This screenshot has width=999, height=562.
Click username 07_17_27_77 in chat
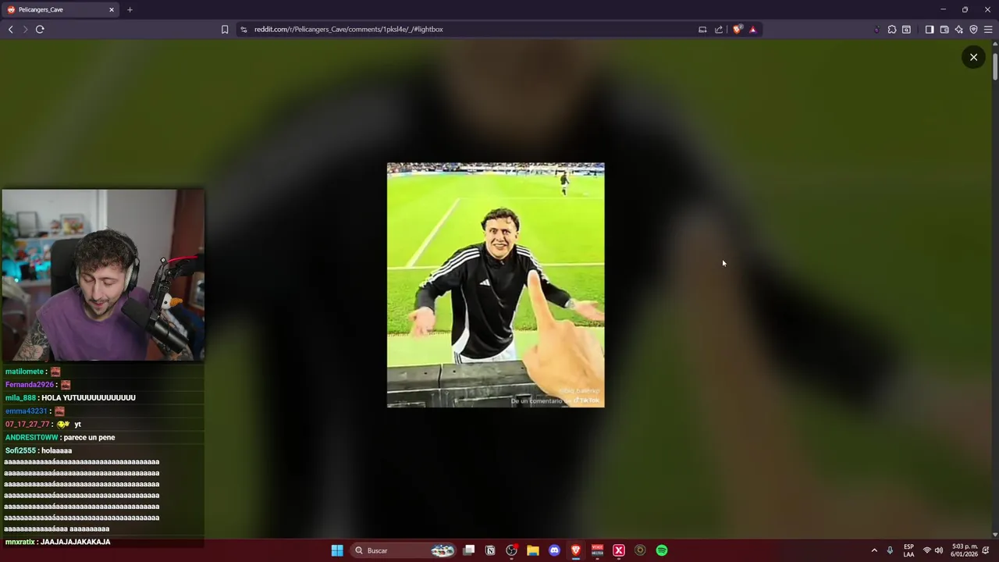coord(27,425)
